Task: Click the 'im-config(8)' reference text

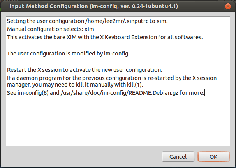Action: point(32,92)
